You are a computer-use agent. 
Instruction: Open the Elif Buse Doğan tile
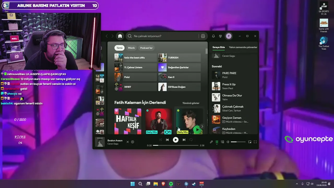(x=180, y=87)
